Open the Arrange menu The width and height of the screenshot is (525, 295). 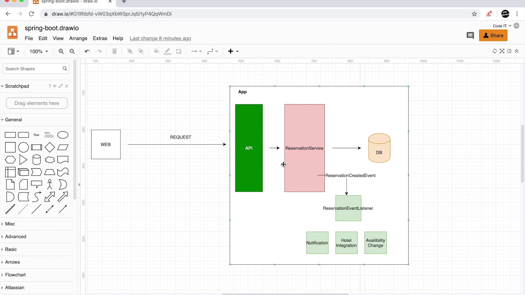pos(78,39)
